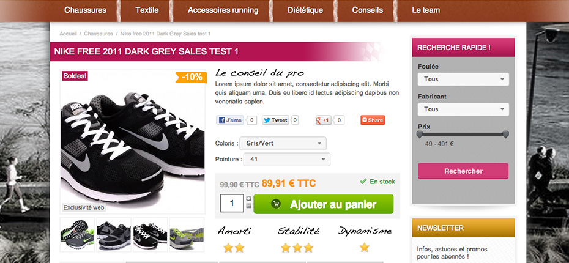569x263 pixels.
Task: Expand the Foulée filter dropdown
Action: [463, 79]
